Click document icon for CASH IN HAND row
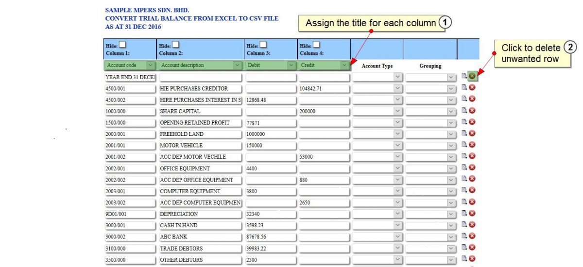This screenshot has height=267, width=583. pyautogui.click(x=464, y=224)
